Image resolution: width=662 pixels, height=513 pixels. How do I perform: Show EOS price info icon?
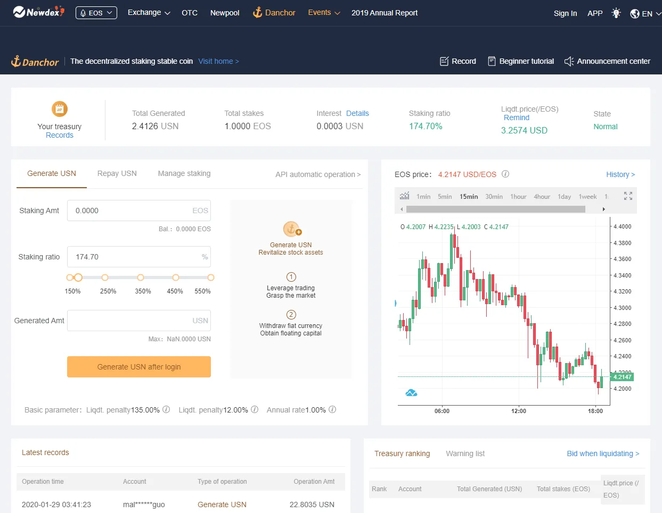click(505, 174)
